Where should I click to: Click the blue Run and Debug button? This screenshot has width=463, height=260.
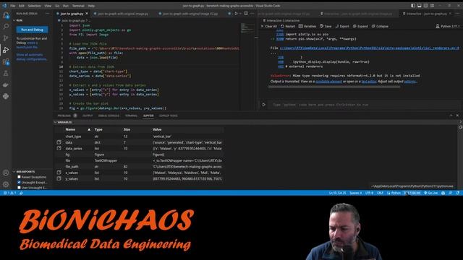pos(32,30)
